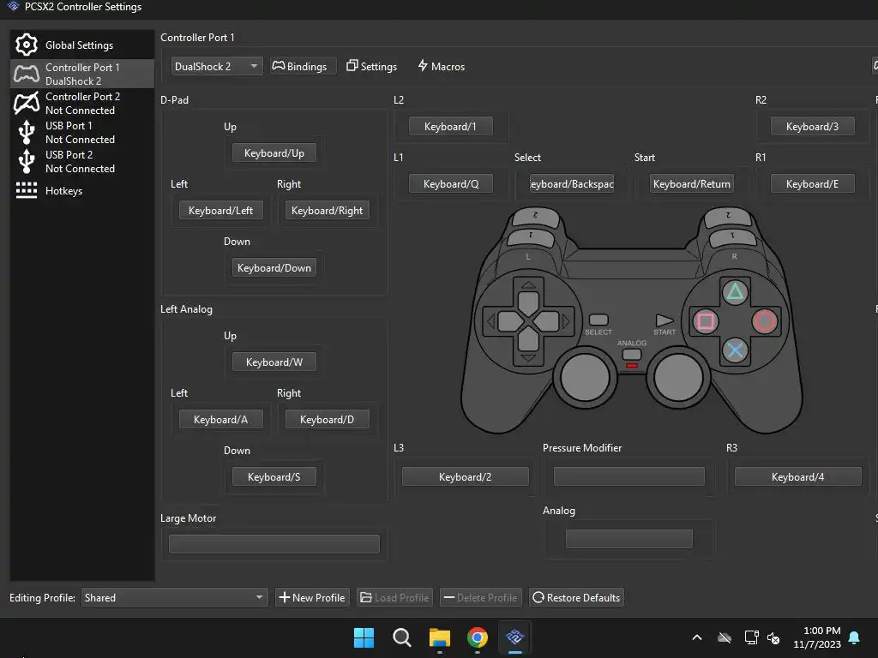
Task: Click the empty Analog binding button
Action: click(629, 539)
